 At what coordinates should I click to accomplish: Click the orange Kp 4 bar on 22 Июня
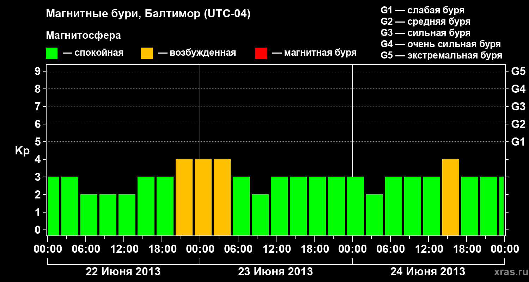pos(184,197)
